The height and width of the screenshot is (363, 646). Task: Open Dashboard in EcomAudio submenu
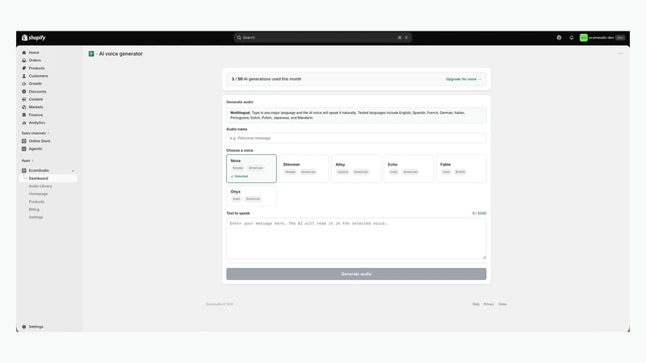[x=48, y=178]
